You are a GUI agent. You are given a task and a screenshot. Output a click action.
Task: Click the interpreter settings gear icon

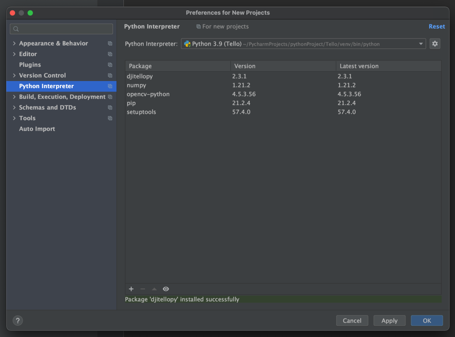(x=435, y=44)
